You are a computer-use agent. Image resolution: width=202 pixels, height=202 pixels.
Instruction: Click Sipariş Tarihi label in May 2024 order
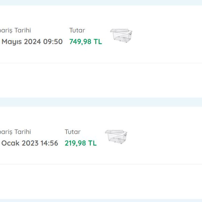point(16,30)
